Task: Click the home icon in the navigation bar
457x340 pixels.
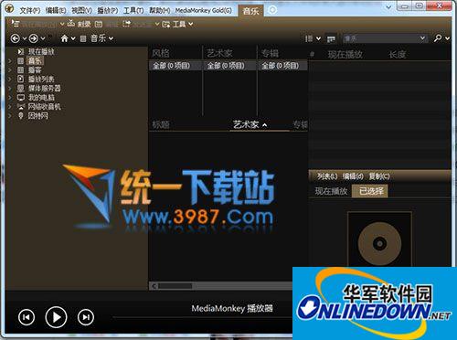Action: [x=64, y=38]
